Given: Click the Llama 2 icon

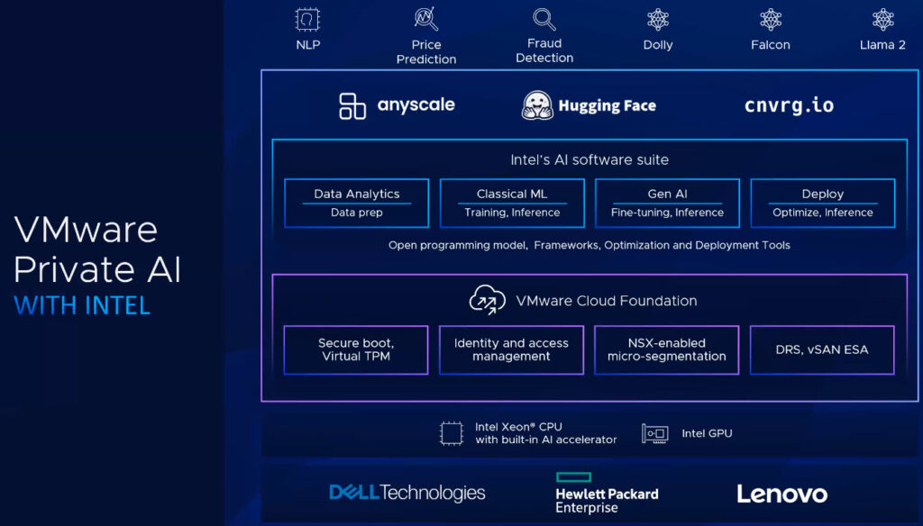Looking at the screenshot, I should [x=881, y=20].
